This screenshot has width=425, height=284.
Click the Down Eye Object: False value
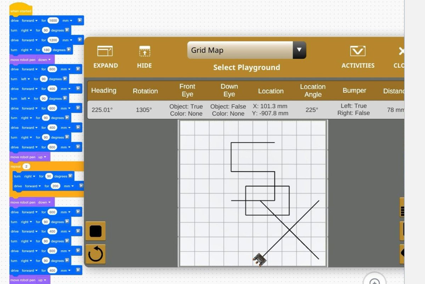coord(228,106)
